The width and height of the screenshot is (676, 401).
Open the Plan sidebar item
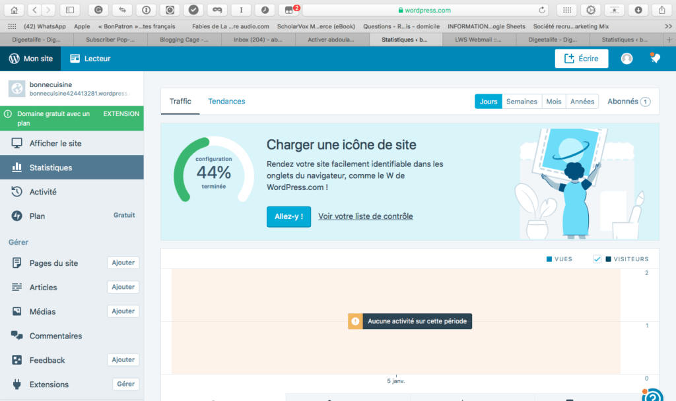tap(71, 216)
